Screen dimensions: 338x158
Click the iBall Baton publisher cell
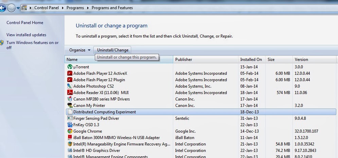pyautogui.click(x=185, y=138)
